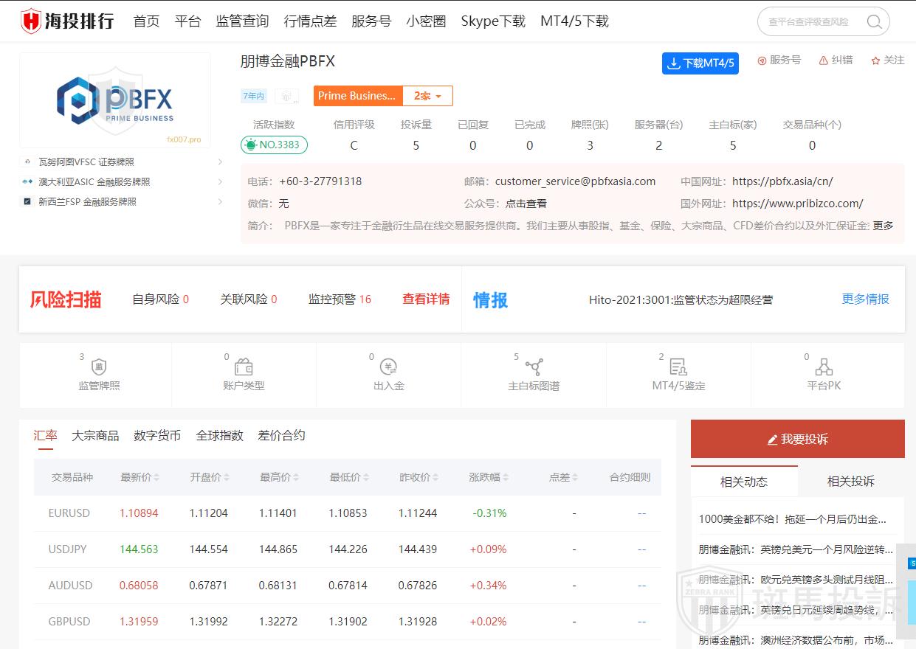Click the 关注 star icon
This screenshot has height=649, width=916.
click(x=875, y=60)
